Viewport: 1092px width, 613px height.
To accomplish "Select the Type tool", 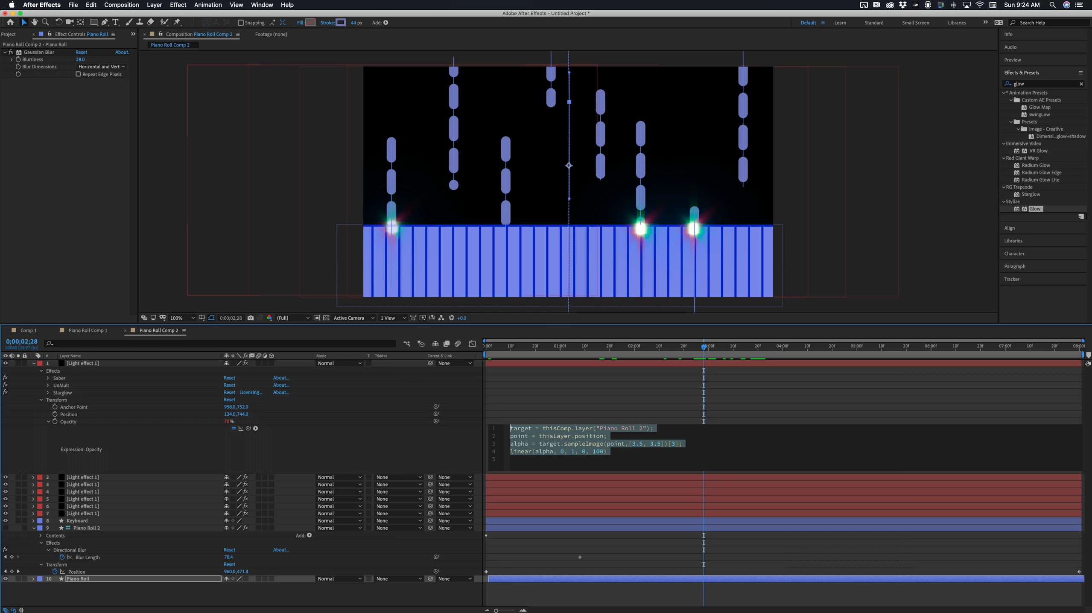I will click(x=115, y=22).
